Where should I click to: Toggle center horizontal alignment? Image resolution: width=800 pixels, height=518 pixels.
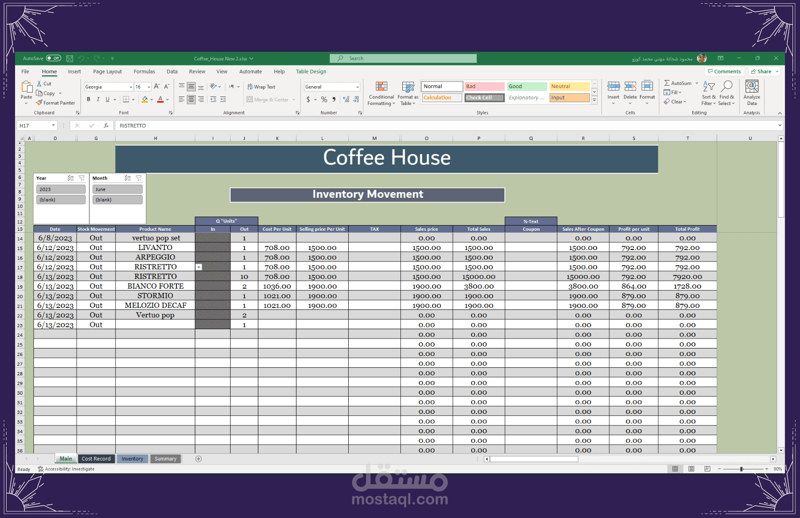click(191, 99)
